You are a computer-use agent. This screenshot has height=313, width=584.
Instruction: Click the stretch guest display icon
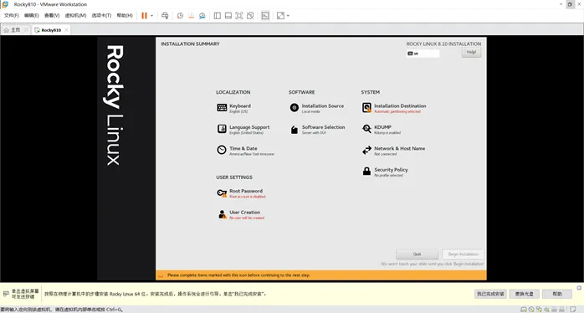pyautogui.click(x=280, y=16)
